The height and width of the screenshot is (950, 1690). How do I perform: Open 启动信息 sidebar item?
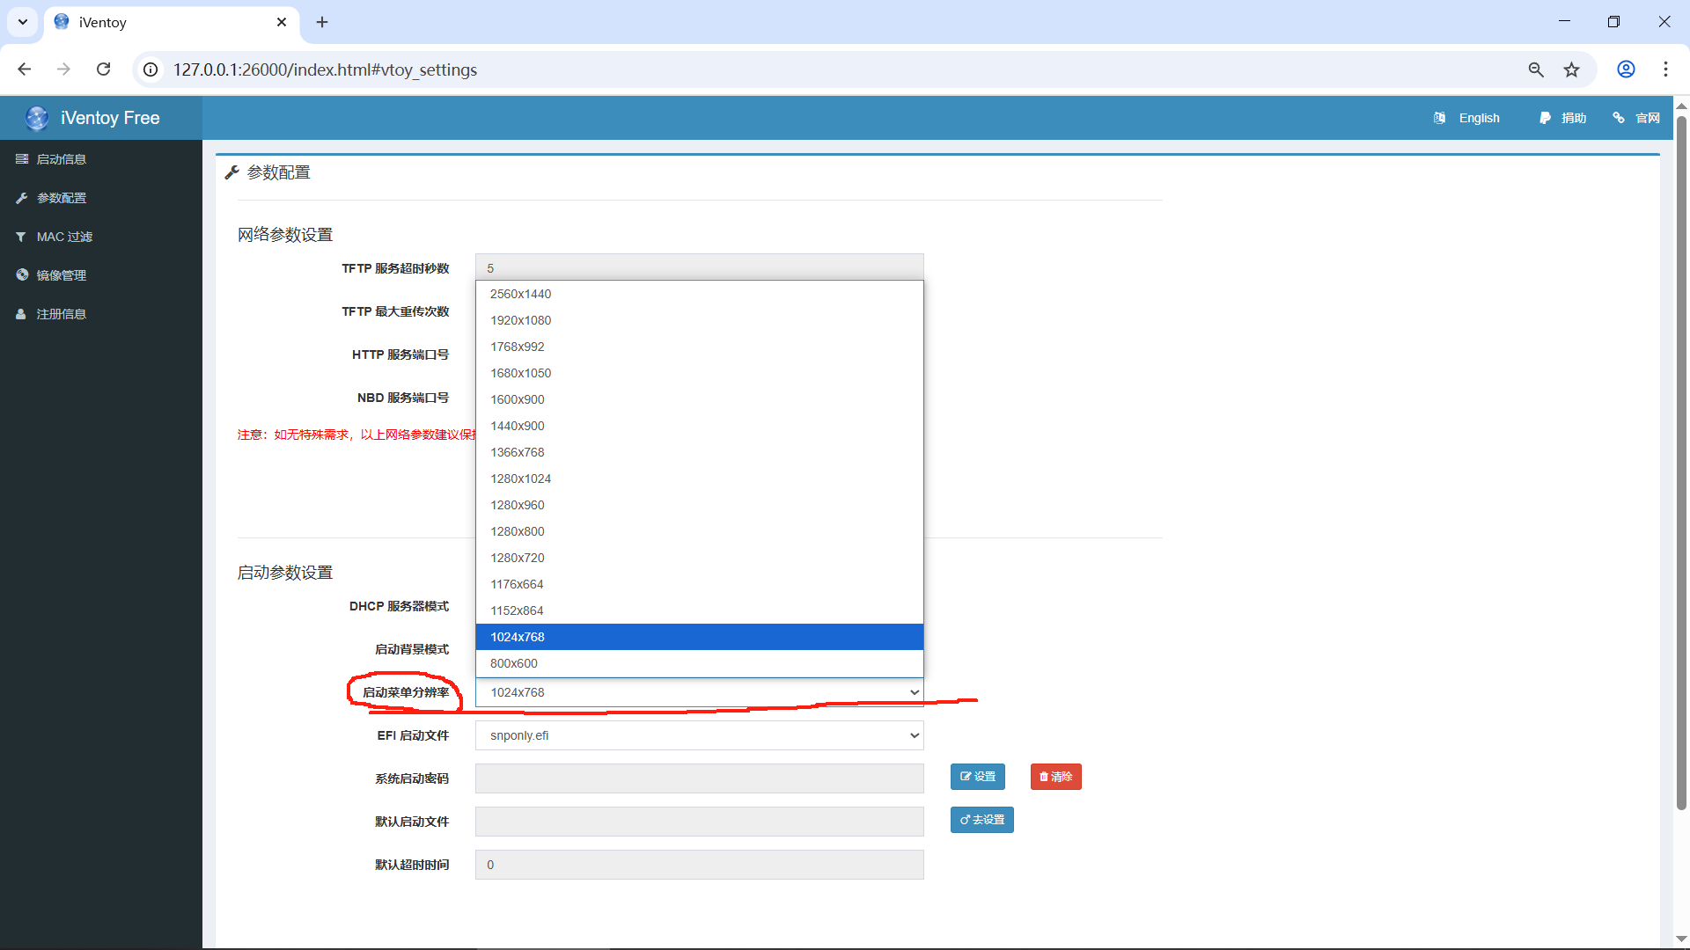61,159
